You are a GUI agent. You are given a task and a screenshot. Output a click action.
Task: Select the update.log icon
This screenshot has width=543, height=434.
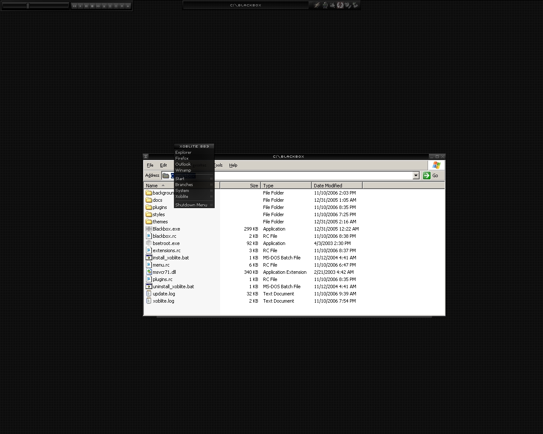(149, 294)
